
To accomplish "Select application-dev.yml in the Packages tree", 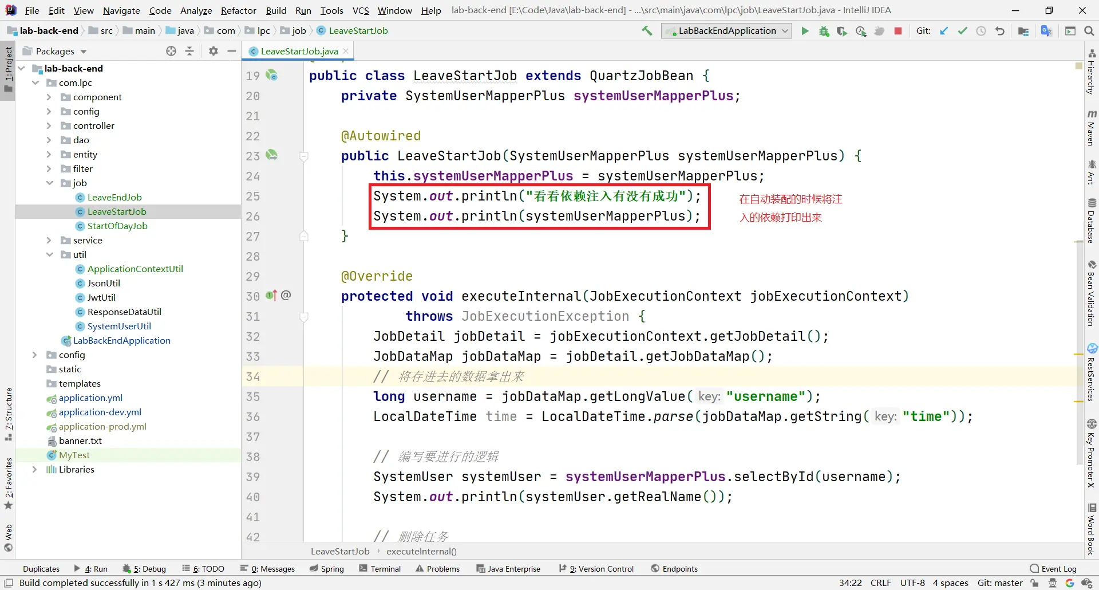I will tap(100, 412).
